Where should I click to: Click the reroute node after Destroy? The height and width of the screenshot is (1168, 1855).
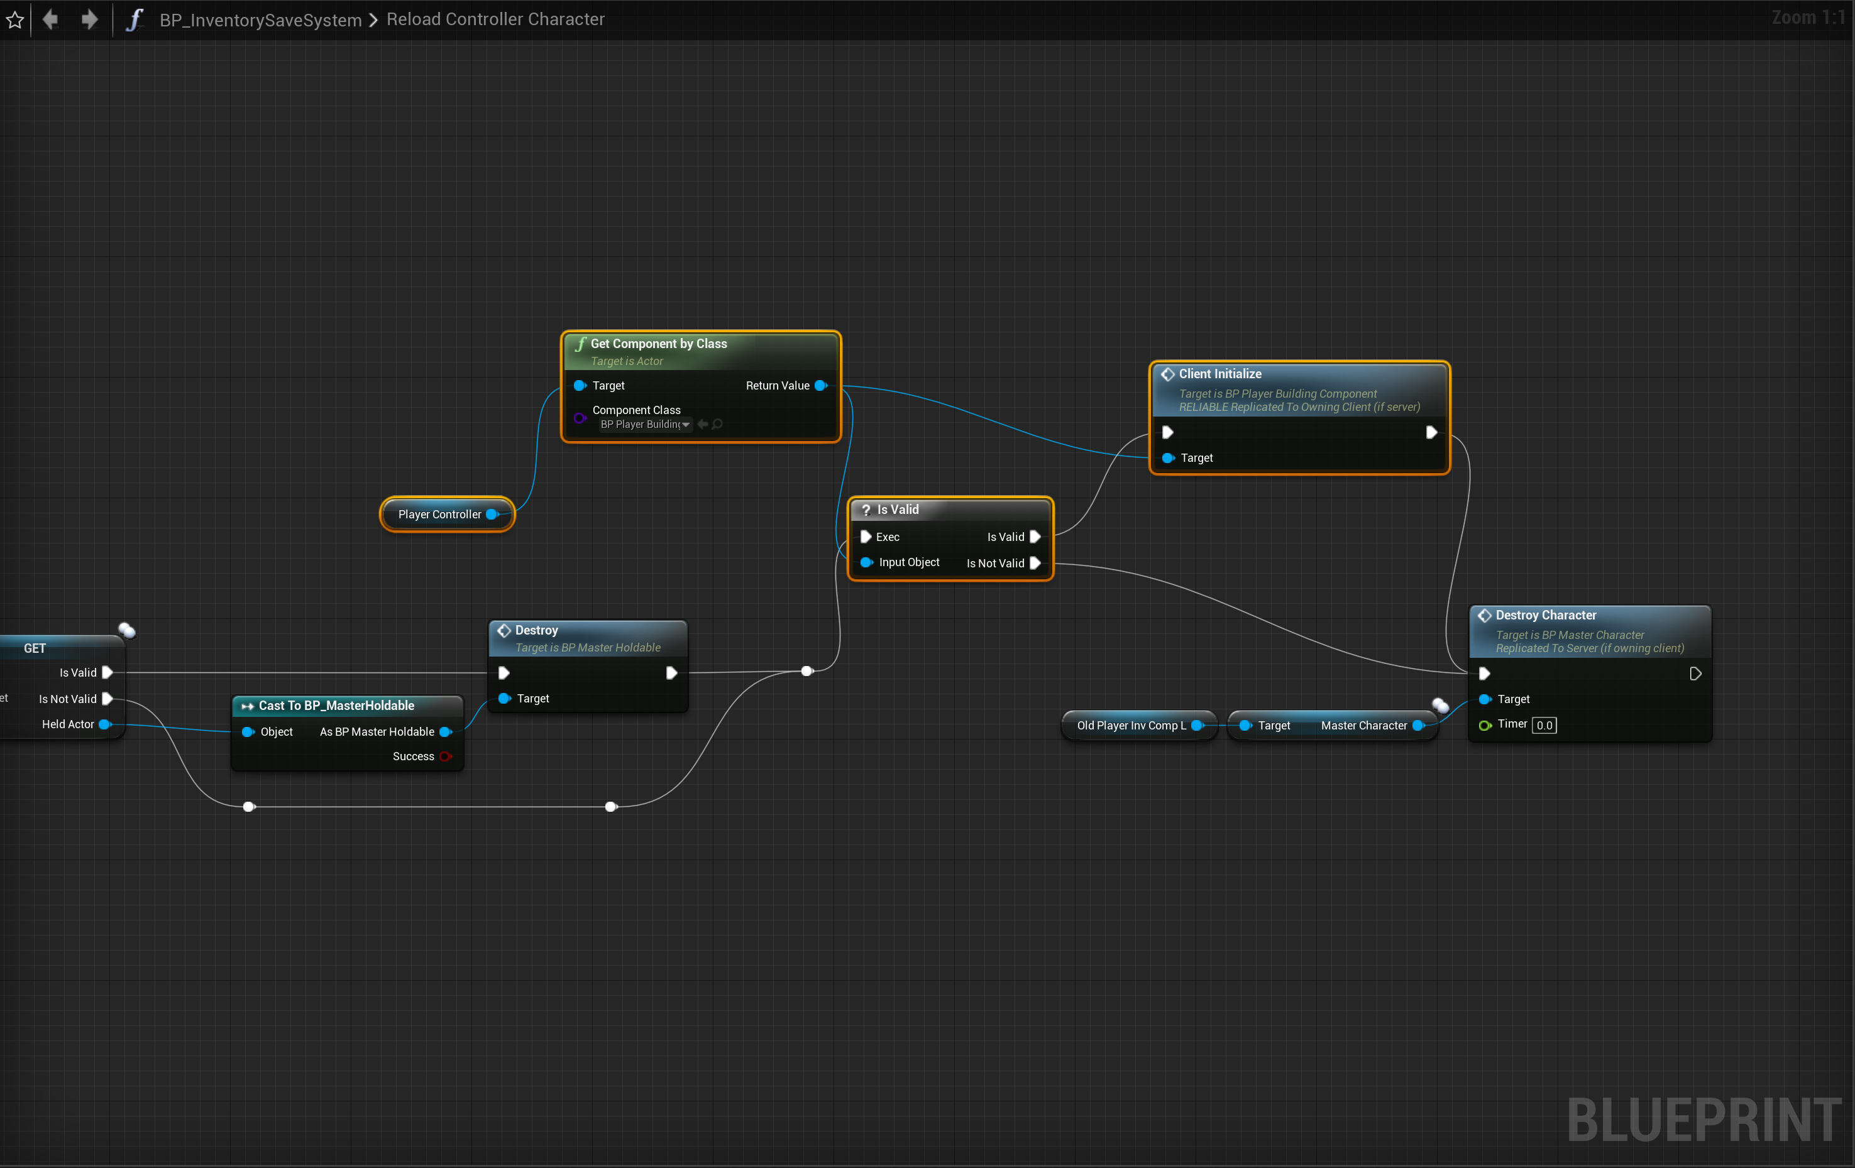pyautogui.click(x=806, y=672)
